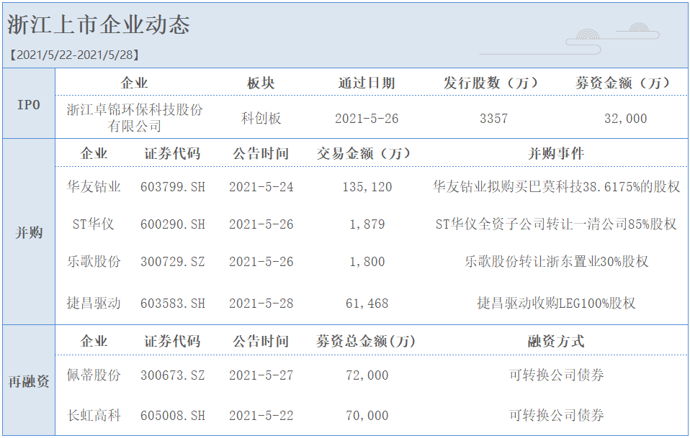Click the amount 61,468

pyautogui.click(x=367, y=304)
